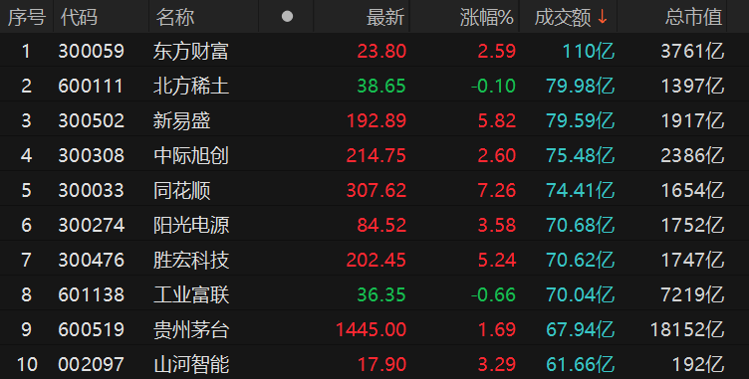This screenshot has width=749, height=379.
Task: Select stock name 中际旭创
Action: pos(191,155)
